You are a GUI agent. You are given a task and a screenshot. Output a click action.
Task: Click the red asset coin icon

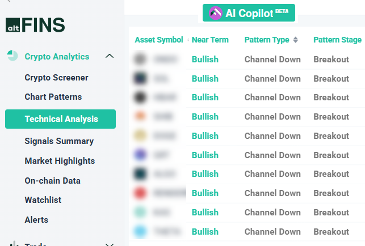141,193
